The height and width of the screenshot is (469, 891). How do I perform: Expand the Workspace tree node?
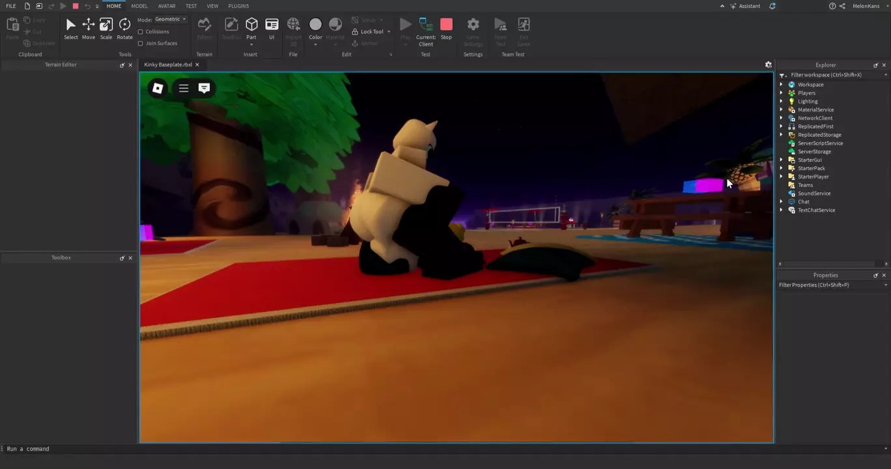tap(782, 85)
